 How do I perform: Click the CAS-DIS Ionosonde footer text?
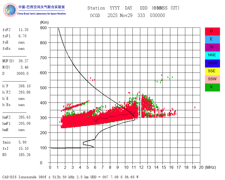coord(70,177)
